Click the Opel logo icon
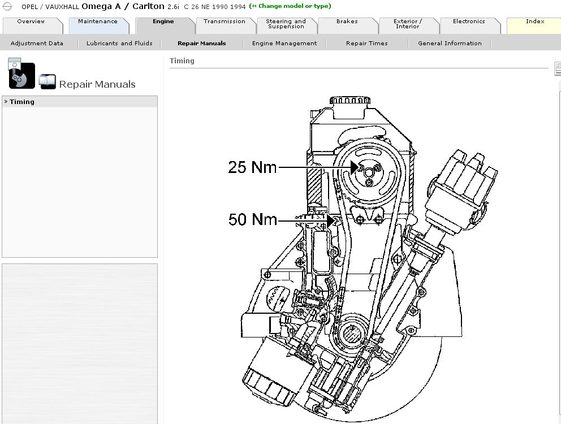 click(x=7, y=6)
